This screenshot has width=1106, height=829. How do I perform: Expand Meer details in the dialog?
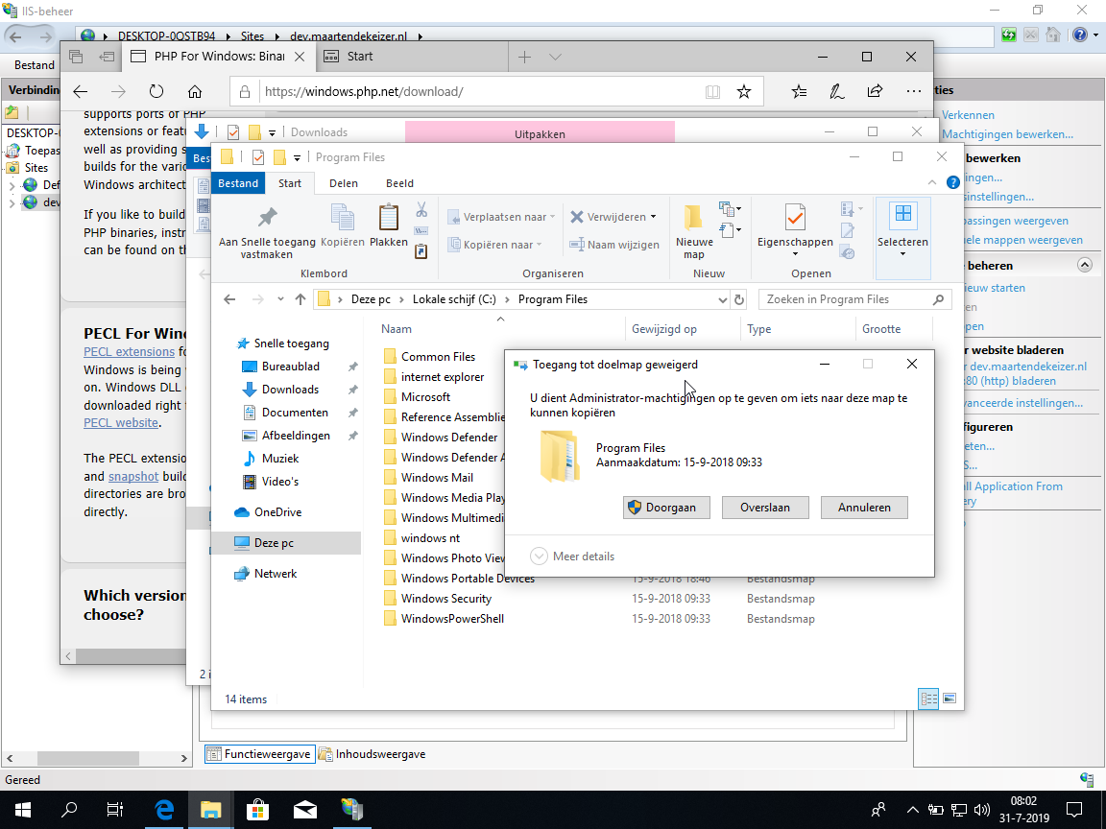coord(572,557)
